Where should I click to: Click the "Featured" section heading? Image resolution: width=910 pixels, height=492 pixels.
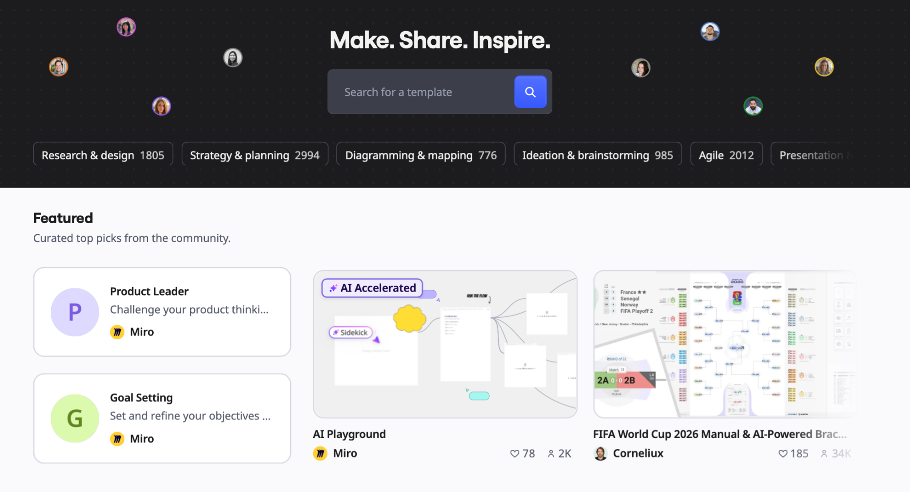[x=63, y=218]
